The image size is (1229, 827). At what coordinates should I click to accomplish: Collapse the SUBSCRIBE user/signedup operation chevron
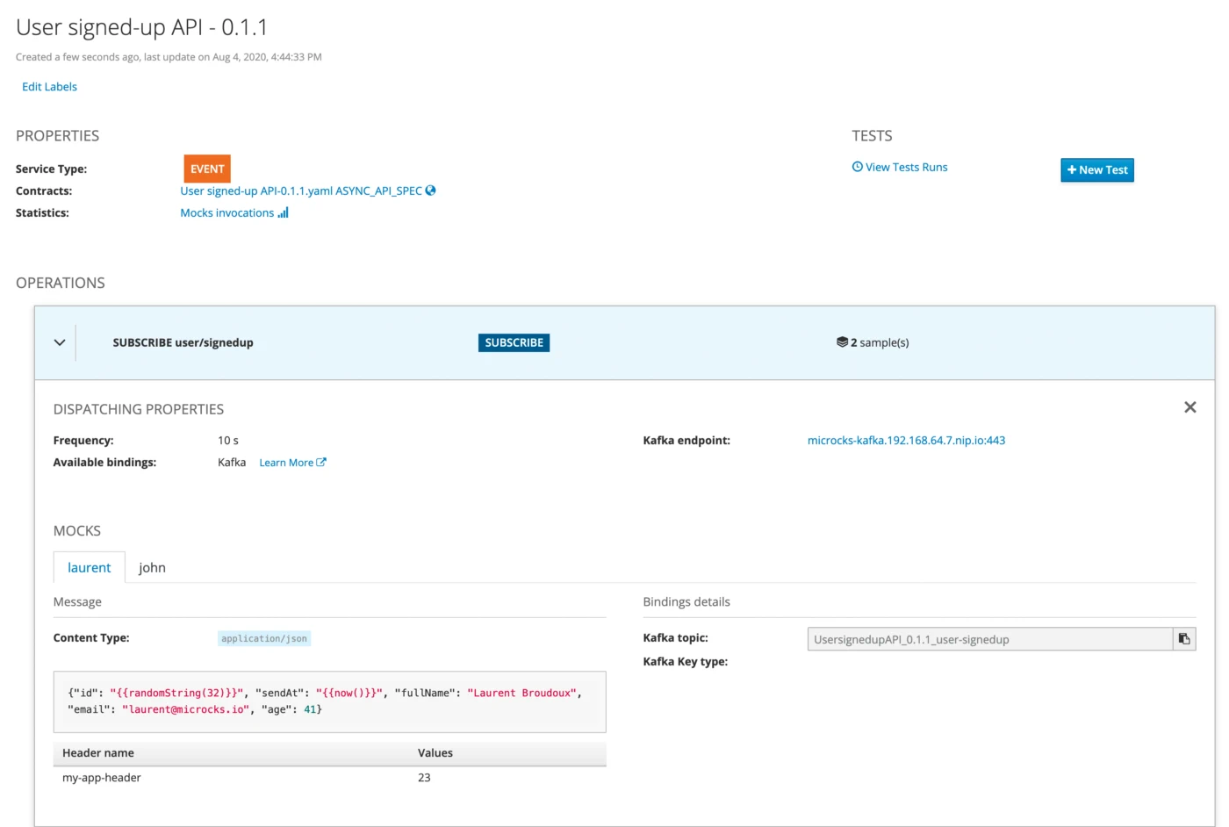pos(60,342)
